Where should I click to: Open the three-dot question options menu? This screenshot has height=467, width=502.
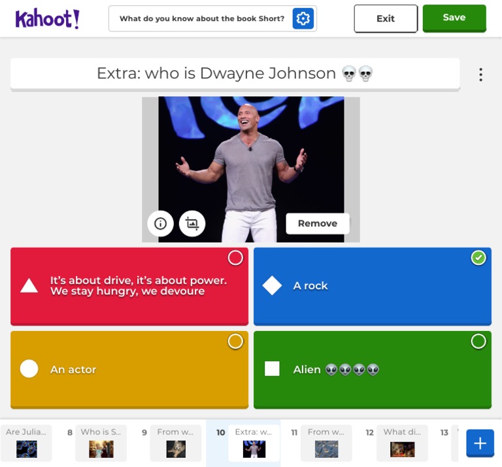480,75
